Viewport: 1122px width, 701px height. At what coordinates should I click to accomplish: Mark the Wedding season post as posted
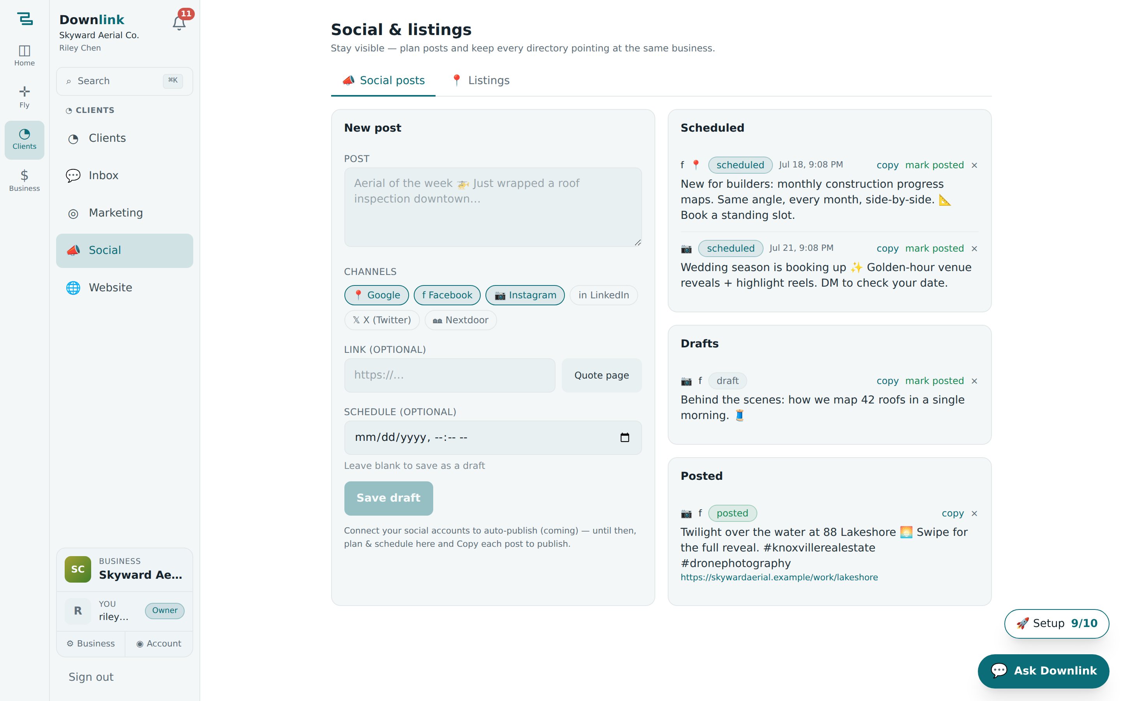tap(934, 248)
